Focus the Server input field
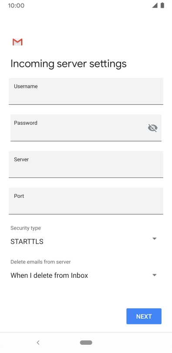The width and height of the screenshot is (172, 353). 86,164
